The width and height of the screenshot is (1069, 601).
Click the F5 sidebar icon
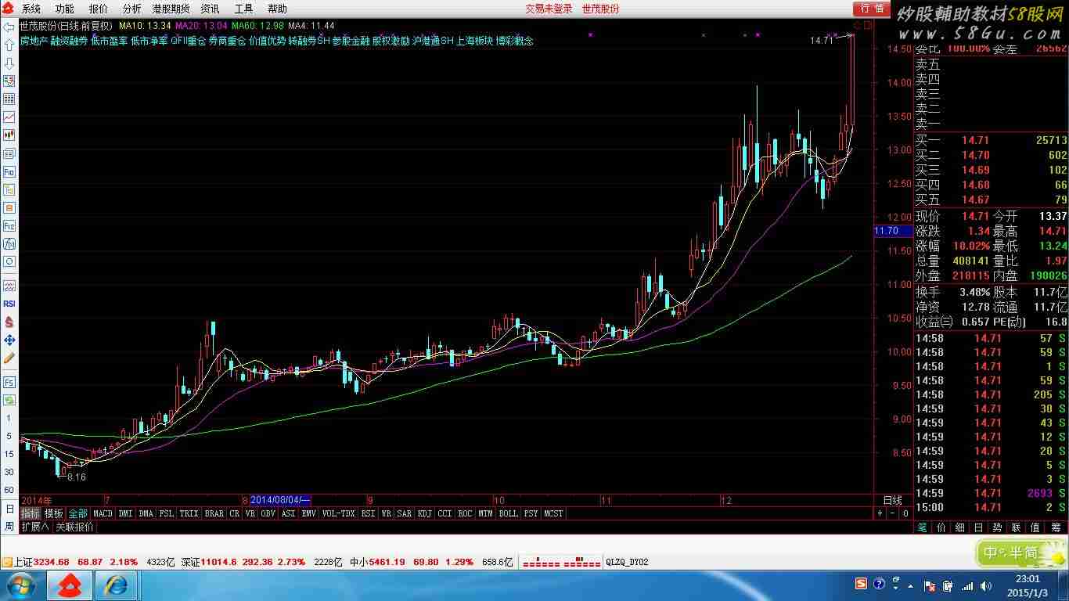coord(9,382)
